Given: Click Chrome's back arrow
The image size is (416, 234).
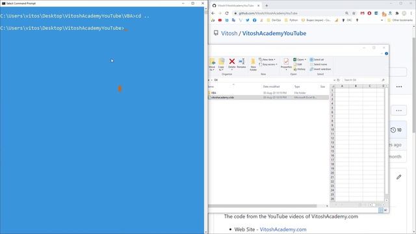Looking at the screenshot, I should click(x=213, y=13).
